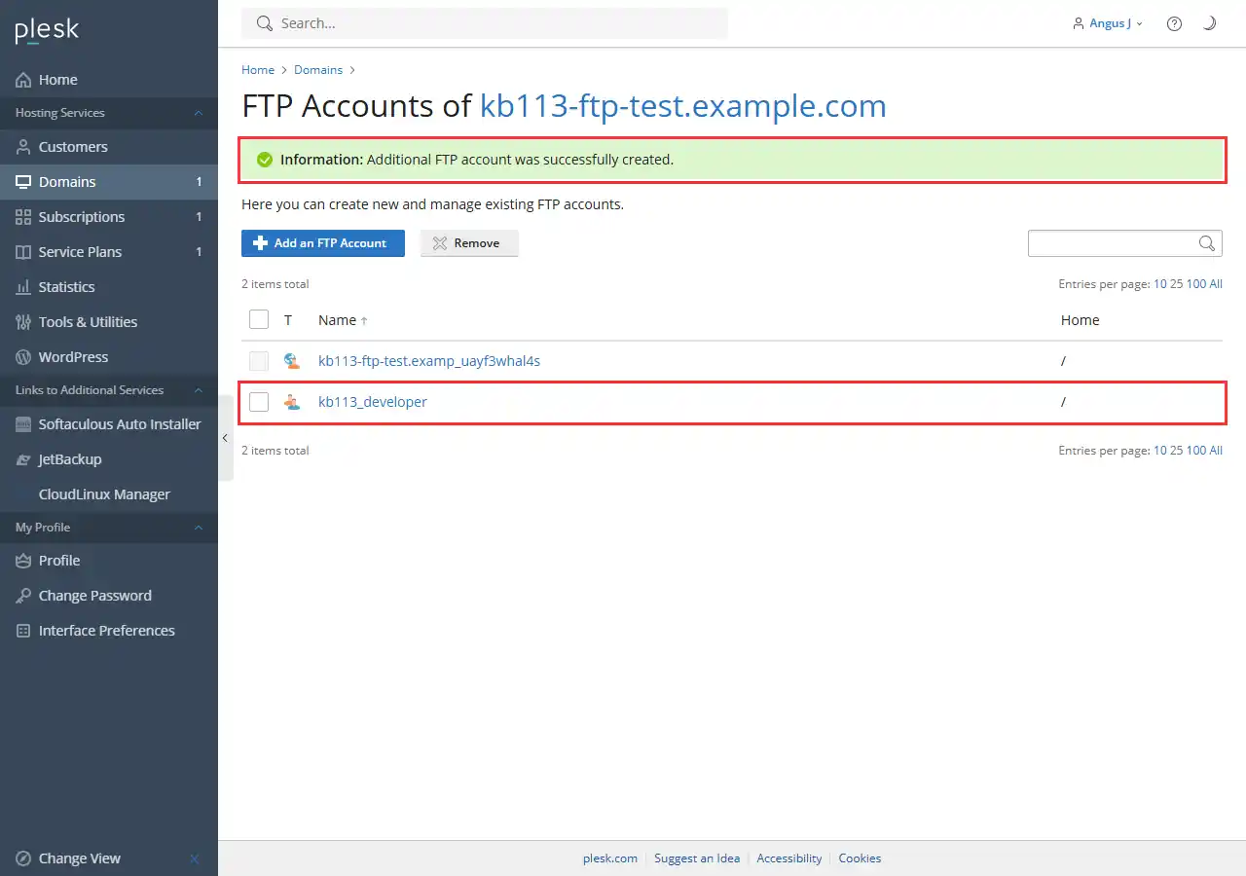
Task: Open the Angus J user dropdown
Action: [1108, 23]
